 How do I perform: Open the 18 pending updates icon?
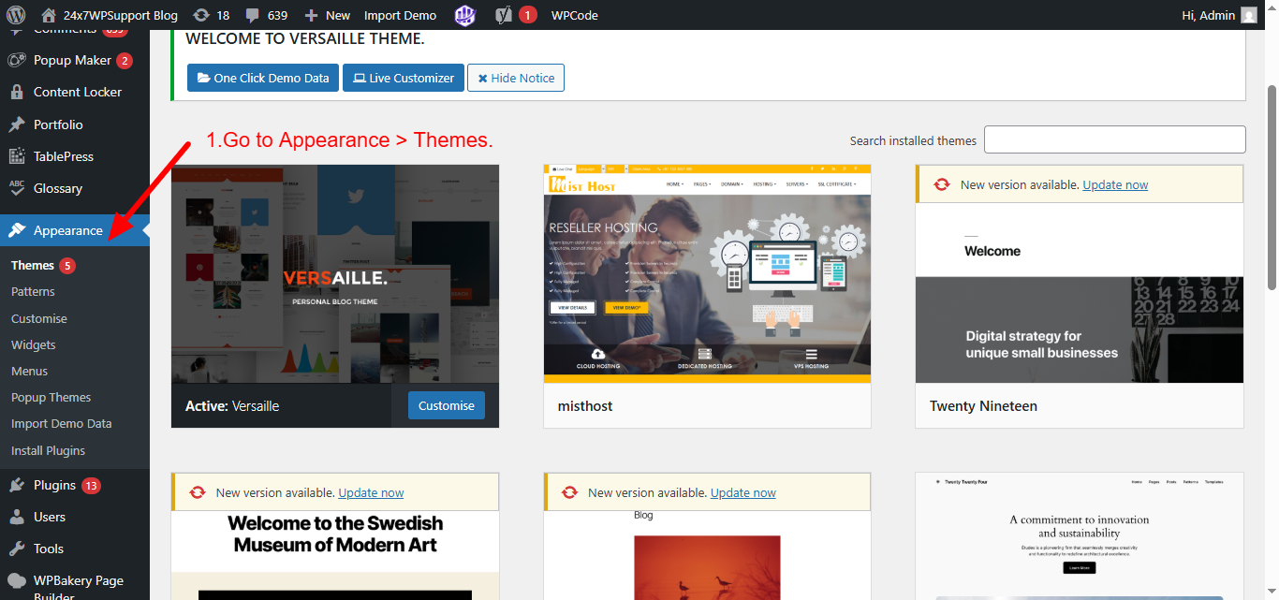pos(211,15)
